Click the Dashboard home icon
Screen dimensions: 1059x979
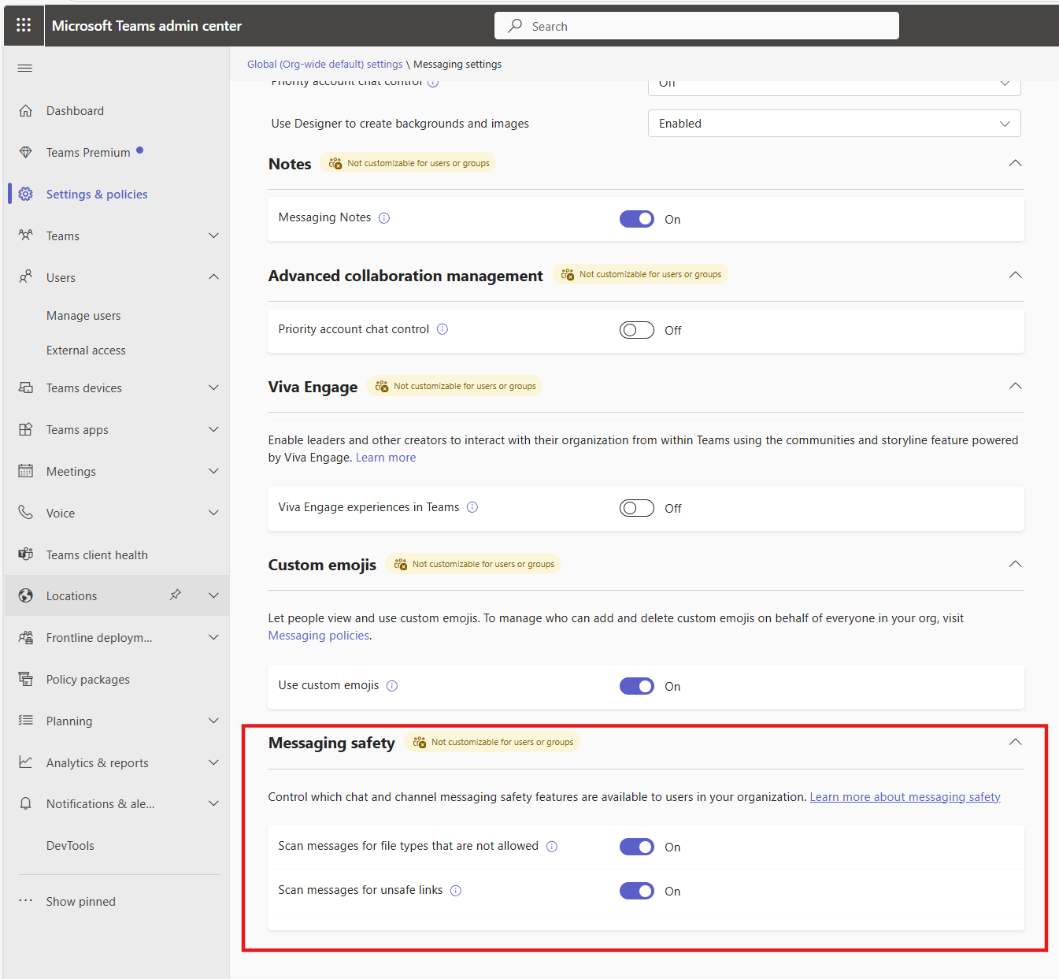26,111
